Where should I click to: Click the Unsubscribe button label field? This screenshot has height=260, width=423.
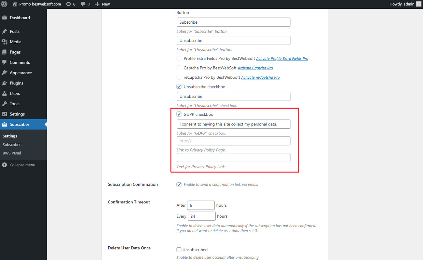(233, 40)
